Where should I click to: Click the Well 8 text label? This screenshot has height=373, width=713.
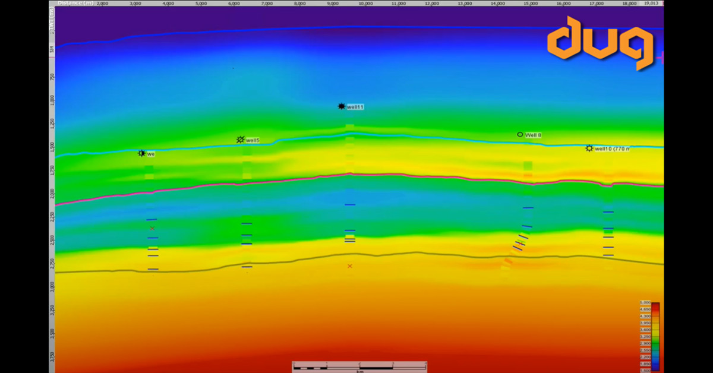point(533,135)
